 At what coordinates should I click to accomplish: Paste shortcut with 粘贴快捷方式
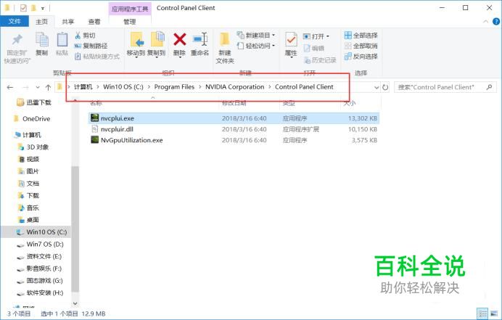coord(97,57)
